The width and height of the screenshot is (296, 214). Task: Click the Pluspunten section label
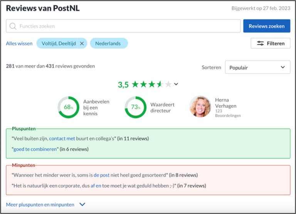pos(24,129)
